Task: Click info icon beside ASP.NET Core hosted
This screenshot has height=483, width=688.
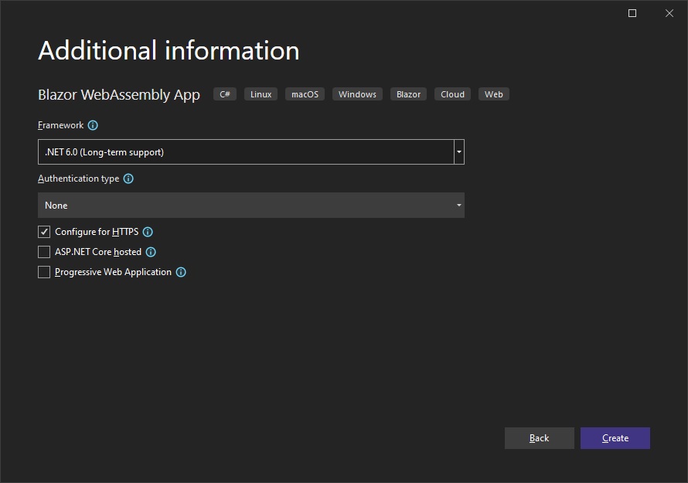Action: 151,252
